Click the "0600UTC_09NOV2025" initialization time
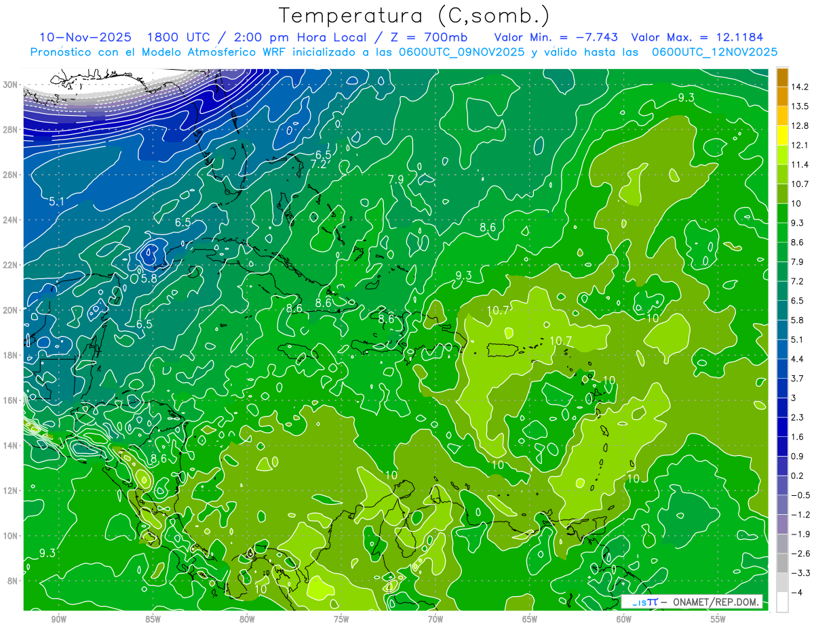This screenshot has width=814, height=628. point(463,52)
